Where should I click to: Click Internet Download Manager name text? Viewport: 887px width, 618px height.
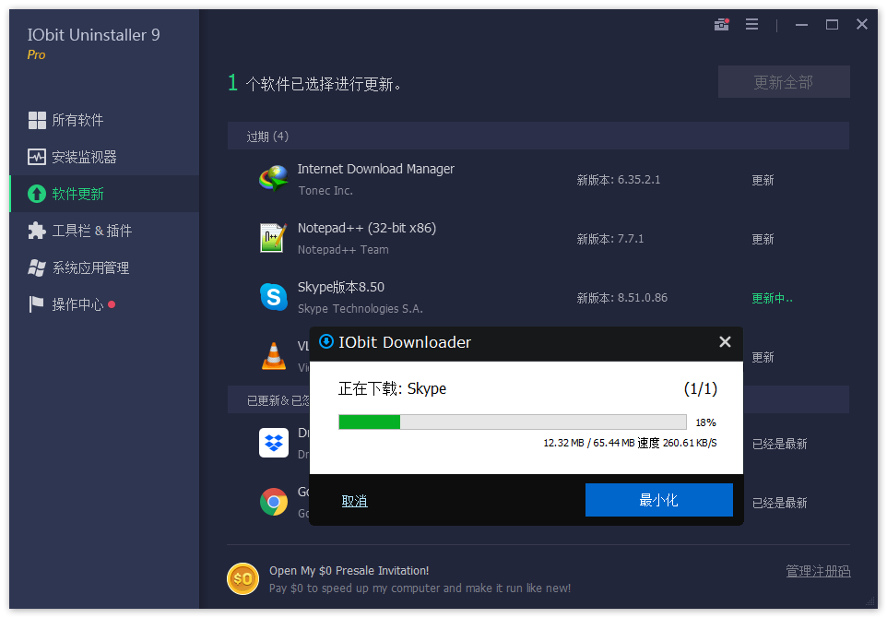click(x=375, y=169)
